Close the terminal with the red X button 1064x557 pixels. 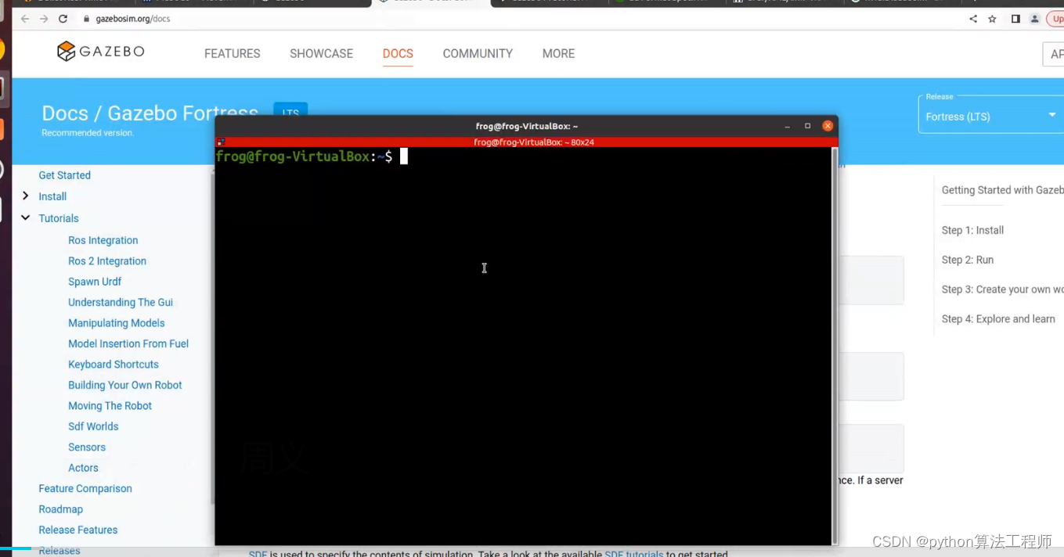[x=828, y=126]
